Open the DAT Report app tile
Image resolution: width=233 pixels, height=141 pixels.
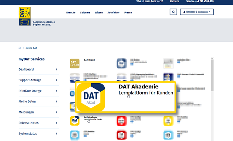pos(75,63)
